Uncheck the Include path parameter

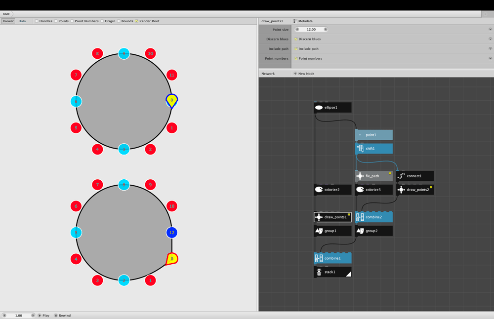296,49
